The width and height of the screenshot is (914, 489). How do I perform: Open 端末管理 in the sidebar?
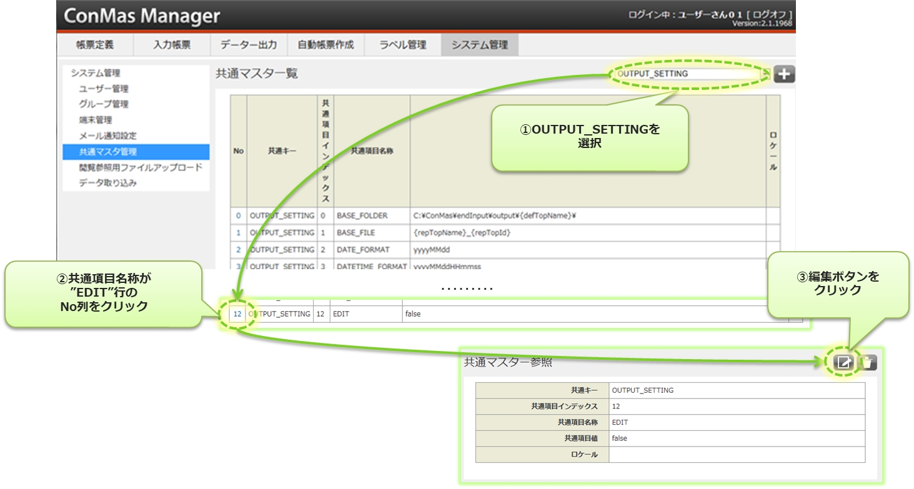pyautogui.click(x=96, y=120)
